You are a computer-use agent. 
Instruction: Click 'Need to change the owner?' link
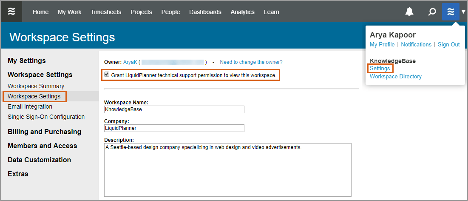click(251, 62)
